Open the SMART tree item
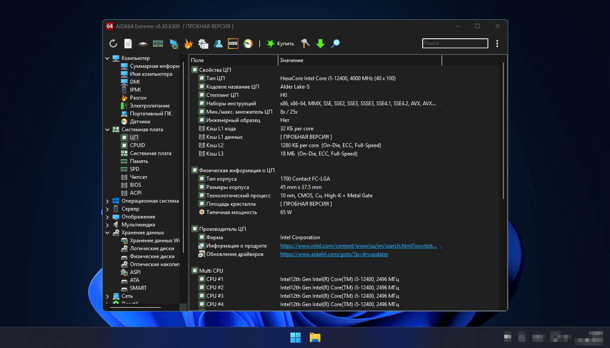The height and width of the screenshot is (348, 610). tap(134, 288)
